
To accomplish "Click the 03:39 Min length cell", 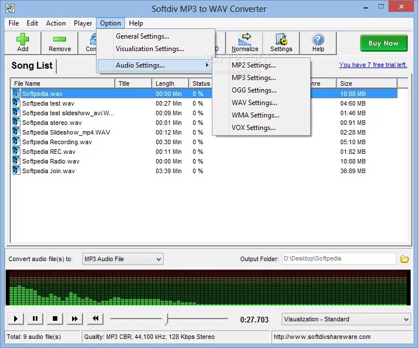I will (x=169, y=171).
